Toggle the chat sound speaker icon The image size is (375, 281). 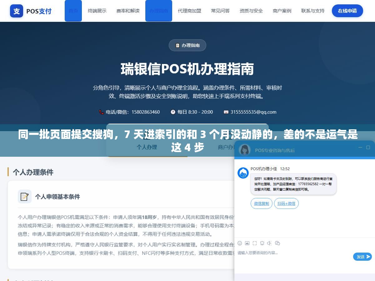click(x=270, y=243)
